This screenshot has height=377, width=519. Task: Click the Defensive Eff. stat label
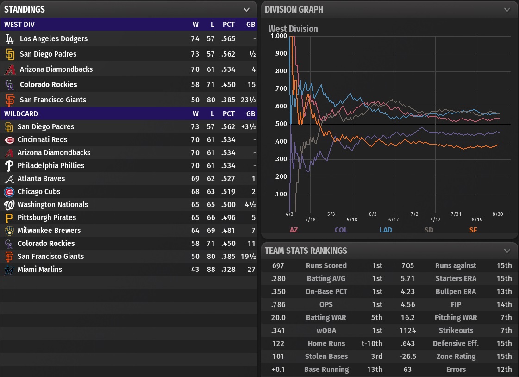(456, 344)
